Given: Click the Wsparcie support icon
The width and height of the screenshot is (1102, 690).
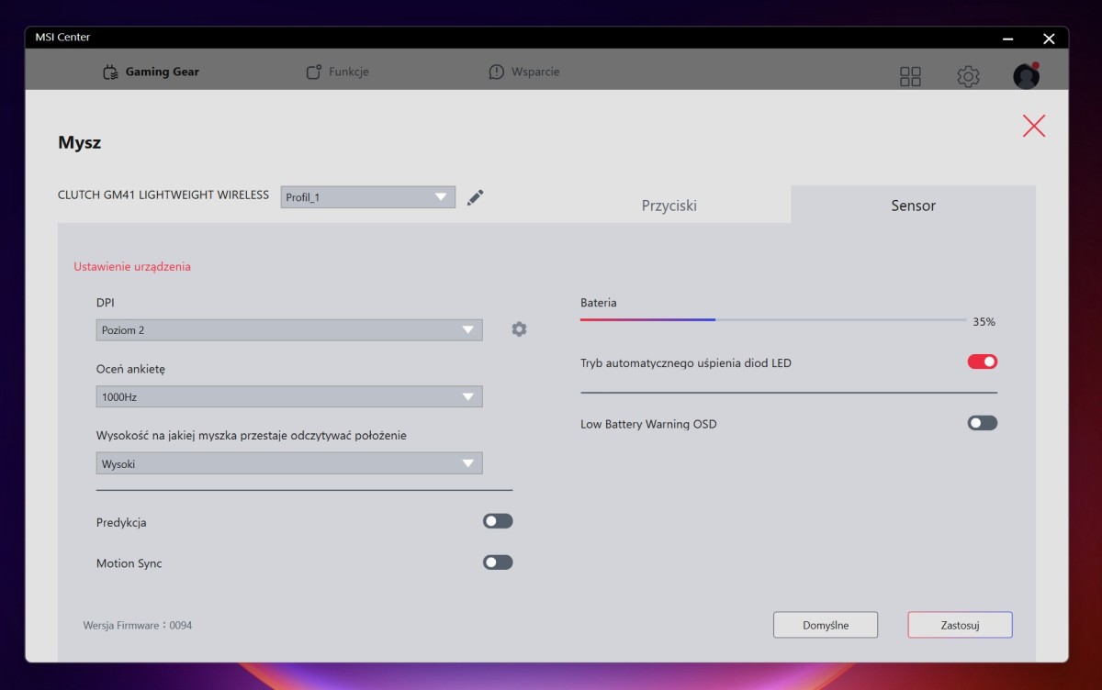Looking at the screenshot, I should [x=497, y=72].
